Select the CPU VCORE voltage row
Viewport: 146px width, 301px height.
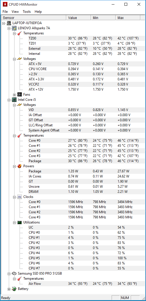pyautogui.click(x=83, y=69)
